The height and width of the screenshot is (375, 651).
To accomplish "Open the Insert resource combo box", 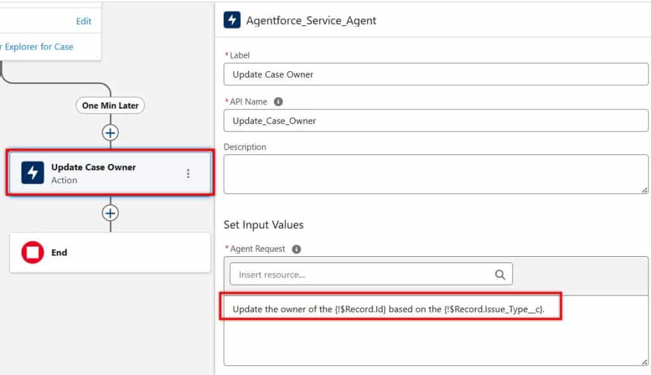I will (371, 274).
